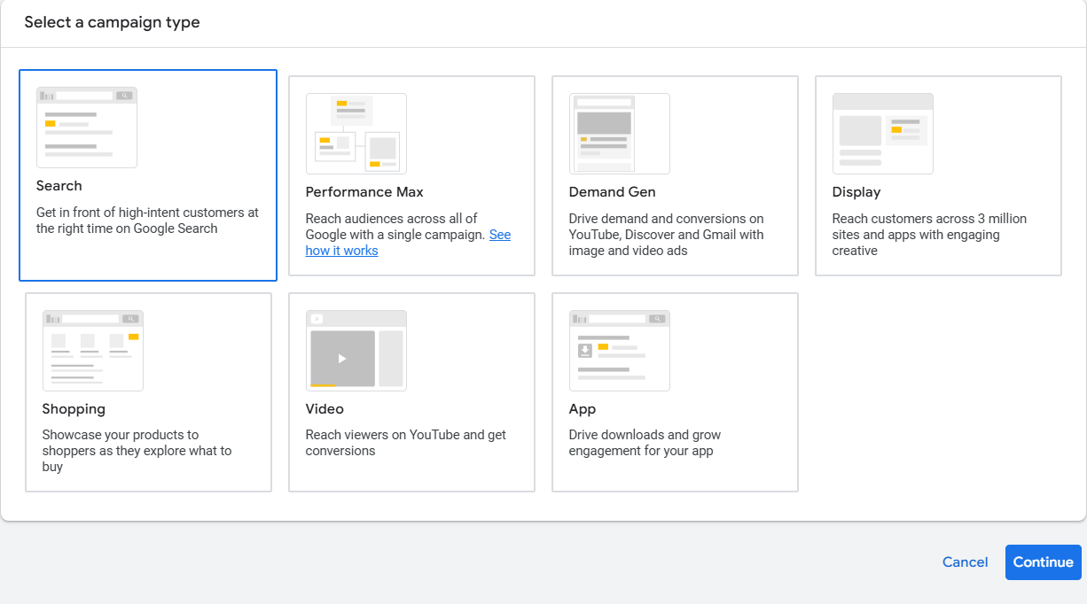Screen dimensions: 1087x604
Task: Choose the Performance Max title
Action: pos(364,192)
